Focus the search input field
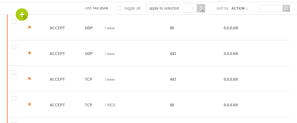This screenshot has height=123, width=297. point(271,8)
